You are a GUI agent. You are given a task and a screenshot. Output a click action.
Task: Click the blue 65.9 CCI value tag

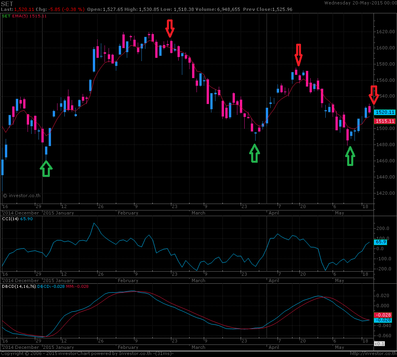(380, 242)
